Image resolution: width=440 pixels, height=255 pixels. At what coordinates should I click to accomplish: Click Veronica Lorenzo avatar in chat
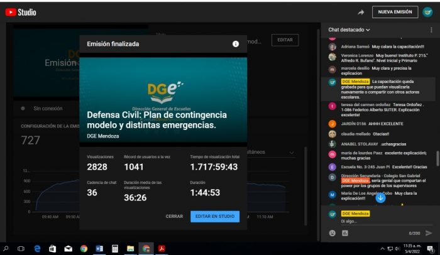pos(333,57)
